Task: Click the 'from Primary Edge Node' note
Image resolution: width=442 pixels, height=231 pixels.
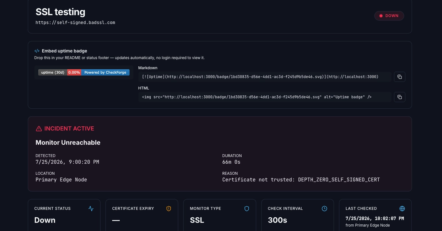Action: click(x=368, y=225)
